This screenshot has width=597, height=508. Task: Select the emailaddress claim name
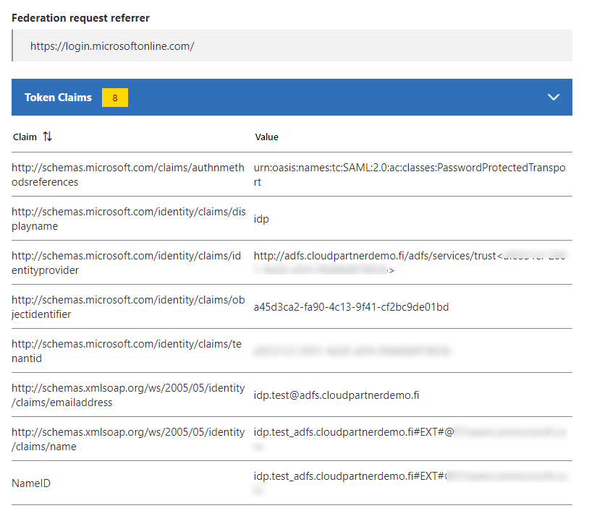pos(127,395)
